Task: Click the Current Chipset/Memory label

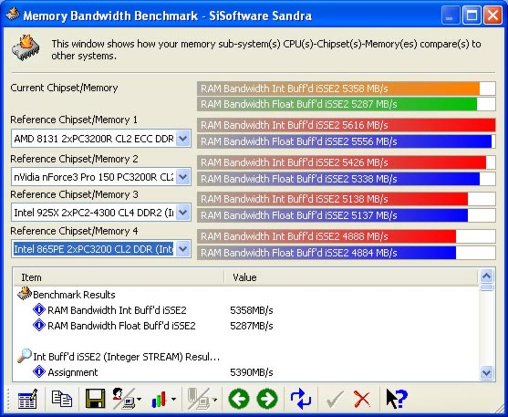Action: coord(64,88)
